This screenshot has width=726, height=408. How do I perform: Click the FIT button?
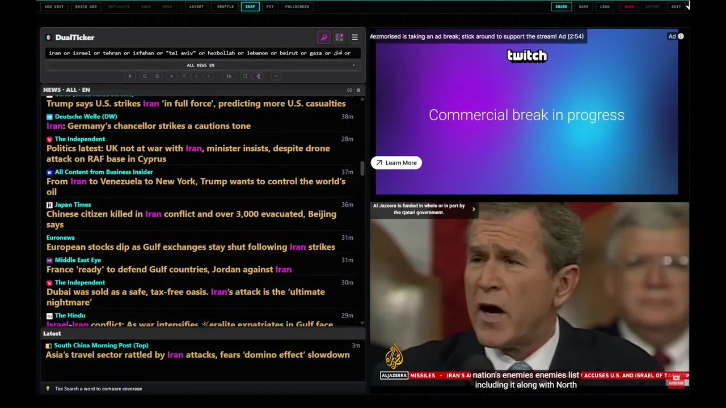pyautogui.click(x=270, y=6)
